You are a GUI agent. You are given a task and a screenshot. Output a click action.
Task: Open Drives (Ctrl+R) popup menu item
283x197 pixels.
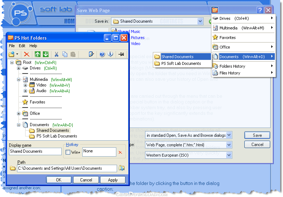243,18
